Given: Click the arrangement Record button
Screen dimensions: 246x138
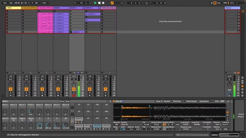Looking at the screenshot, I should point(103,3).
